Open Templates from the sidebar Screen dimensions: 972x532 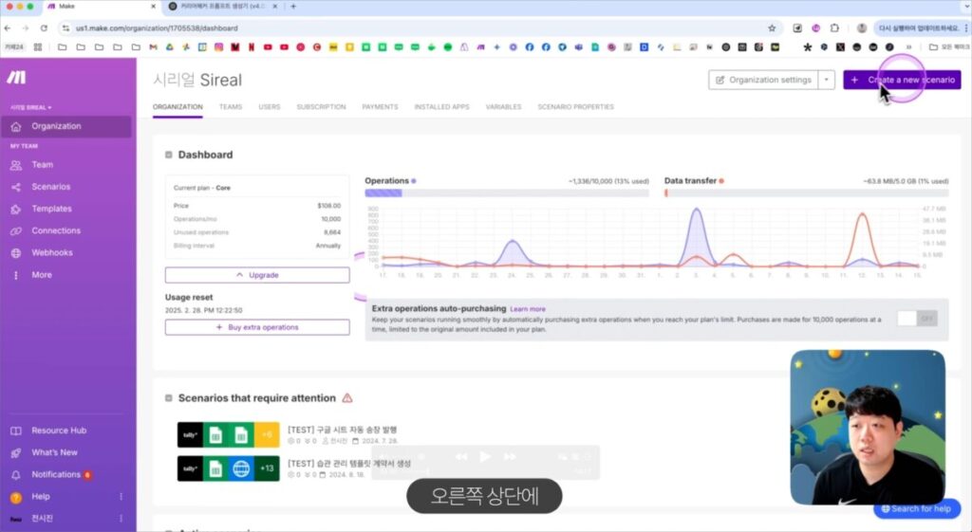(51, 209)
